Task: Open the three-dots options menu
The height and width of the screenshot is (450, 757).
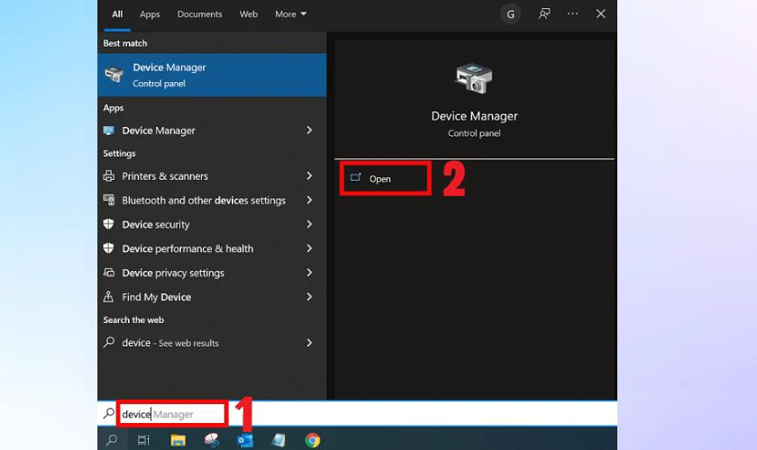Action: pos(572,14)
